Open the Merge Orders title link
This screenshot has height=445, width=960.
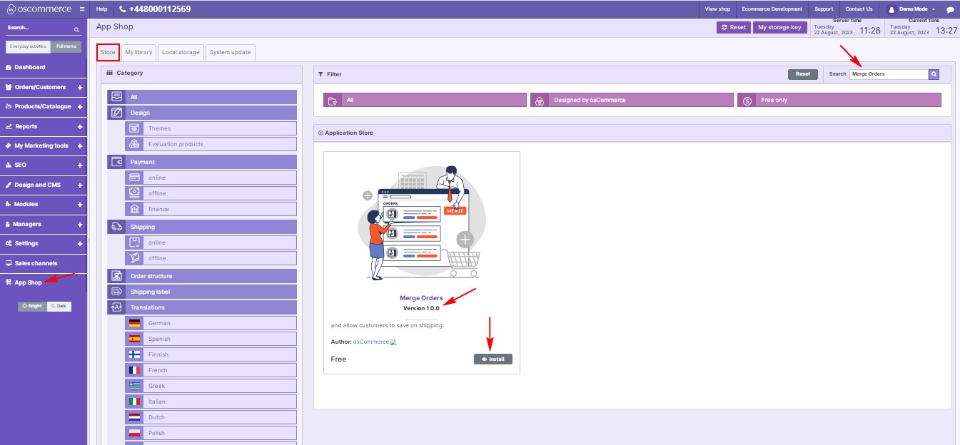[x=422, y=298]
